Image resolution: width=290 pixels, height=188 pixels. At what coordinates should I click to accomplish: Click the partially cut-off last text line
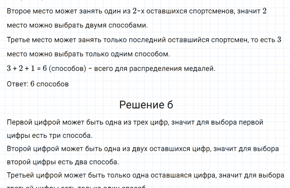pyautogui.click(x=71, y=186)
